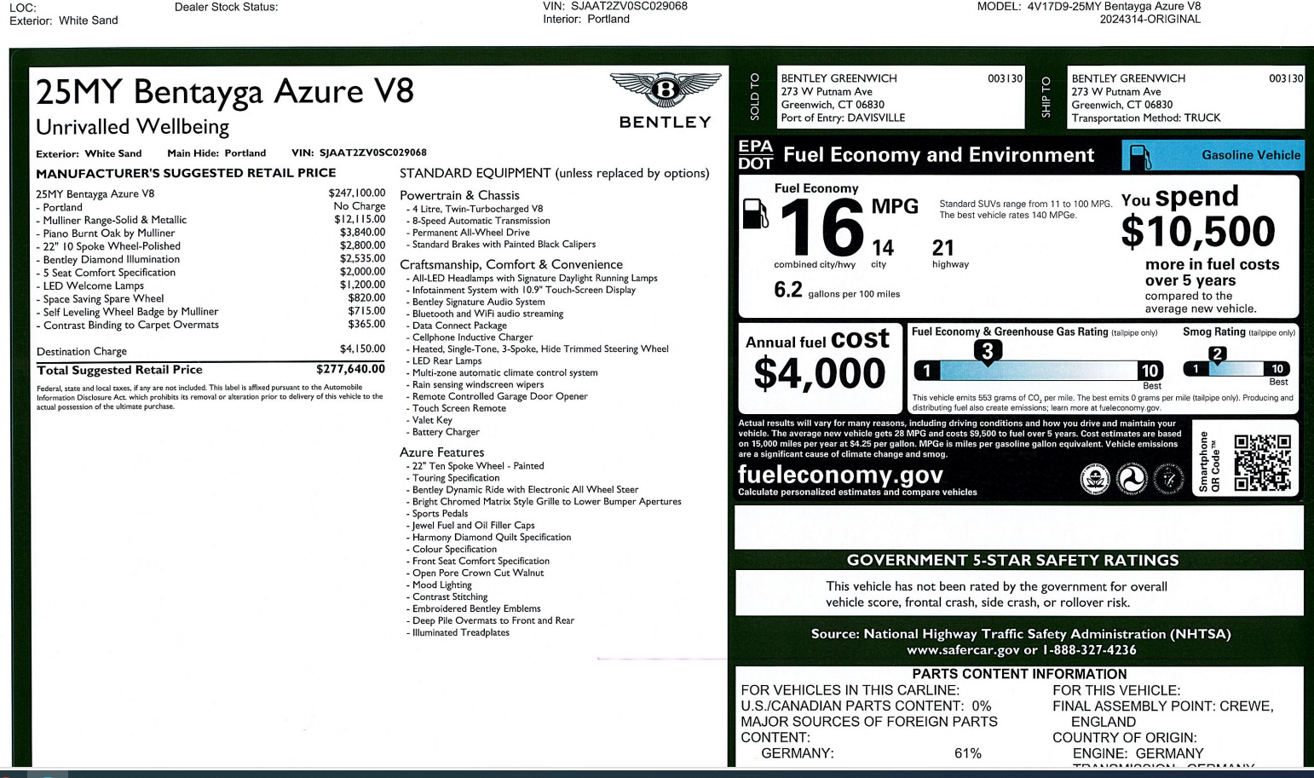The image size is (1314, 778).
Task: Click the smartphone QR code
Action: click(1262, 463)
